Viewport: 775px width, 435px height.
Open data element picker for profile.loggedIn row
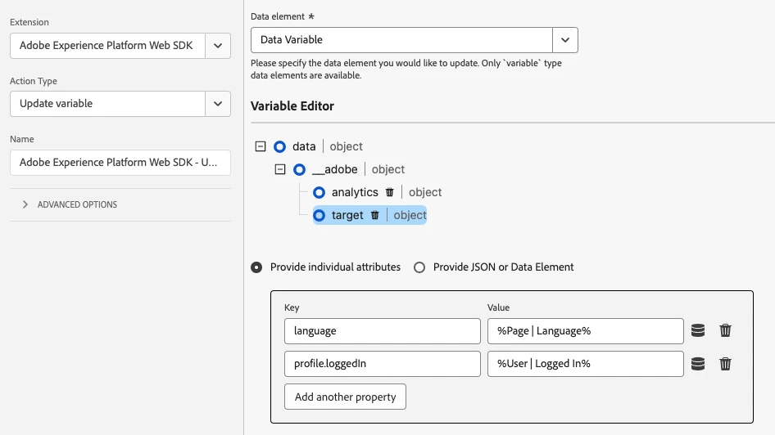(698, 364)
